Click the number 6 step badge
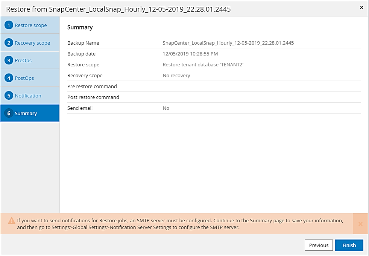Viewport: 369px width, 256px height. pos(9,114)
